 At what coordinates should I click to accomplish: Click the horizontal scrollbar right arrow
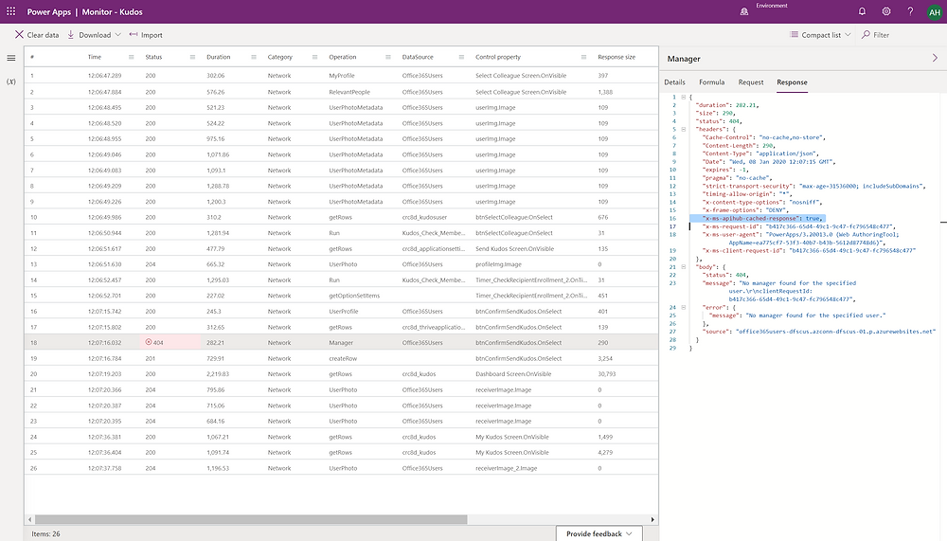[x=652, y=519]
